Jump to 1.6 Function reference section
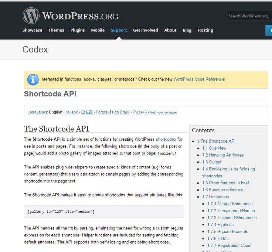This screenshot has height=252, width=272. pos(222,190)
